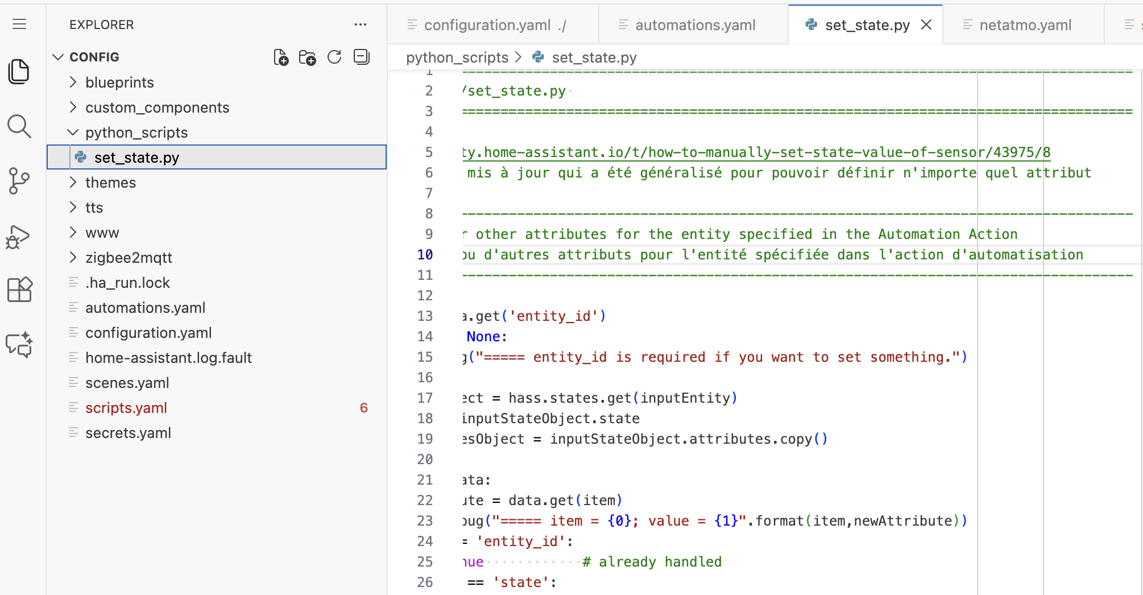Close the set_state.py tab
This screenshot has height=595, width=1143.
point(926,25)
